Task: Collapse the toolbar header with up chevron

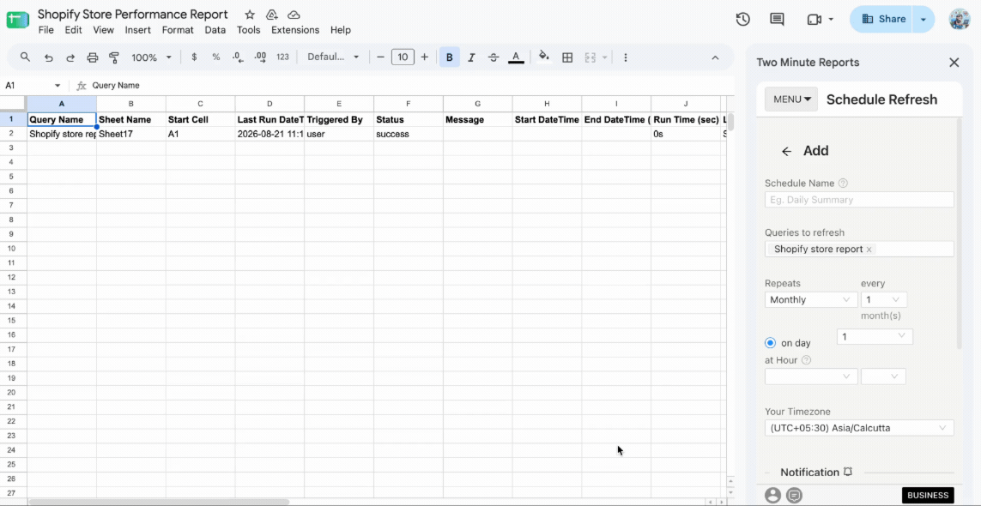Action: 715,57
